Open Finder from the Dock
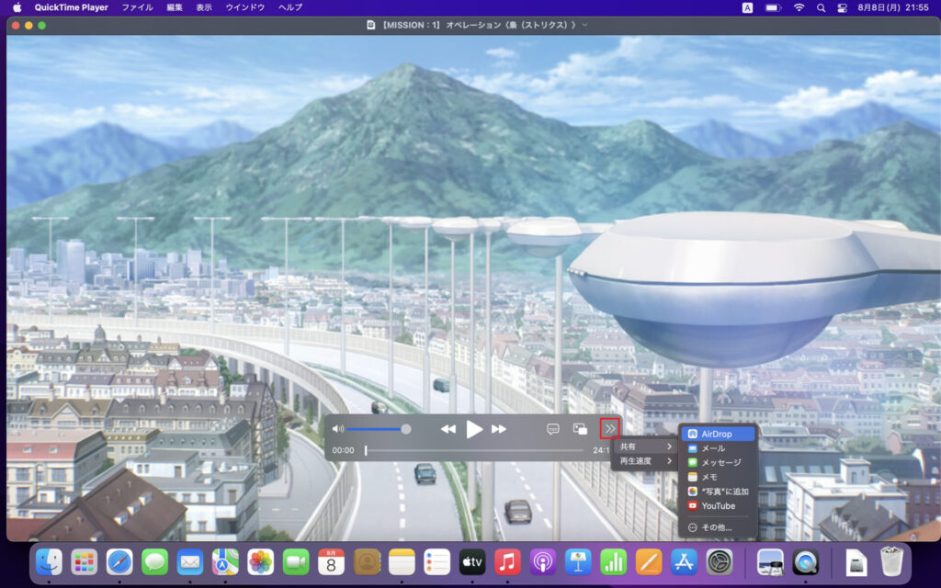Viewport: 941px width, 588px height. (50, 562)
